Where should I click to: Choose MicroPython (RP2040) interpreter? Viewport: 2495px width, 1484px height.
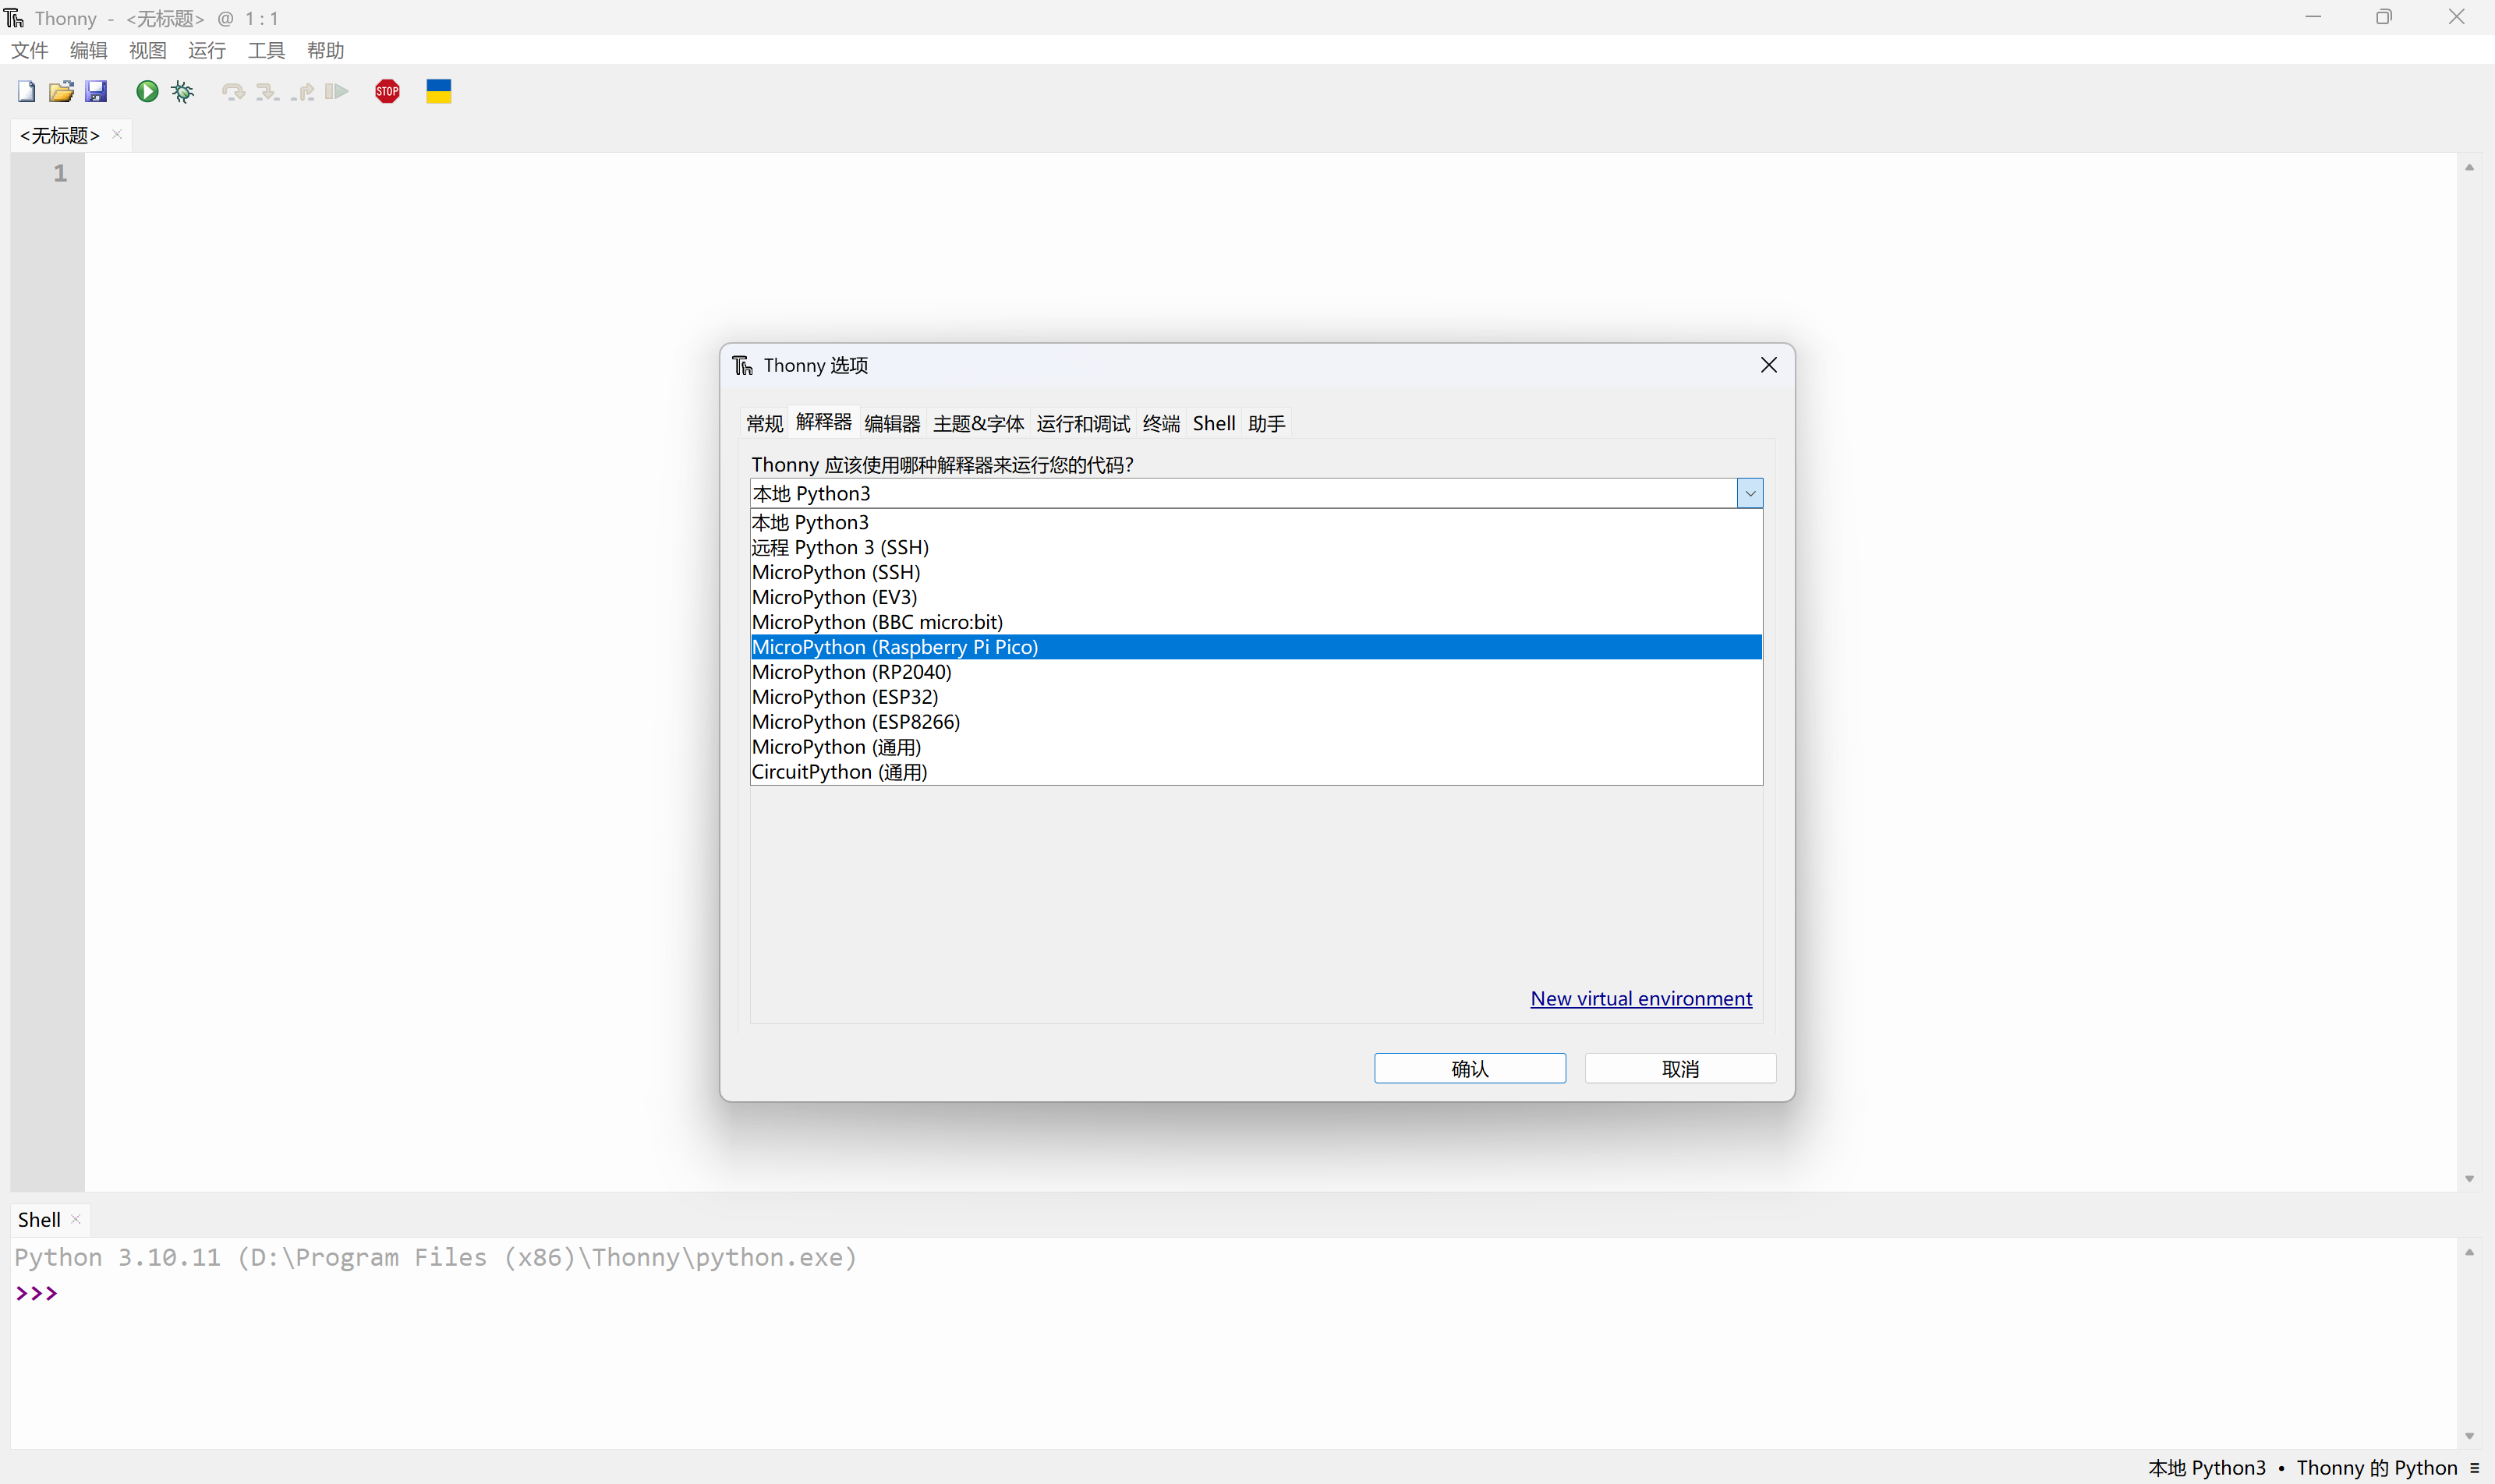1255,672
